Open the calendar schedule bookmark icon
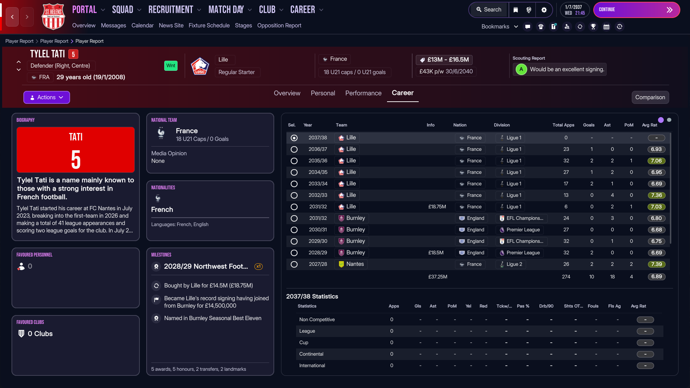The width and height of the screenshot is (690, 388). 606,27
